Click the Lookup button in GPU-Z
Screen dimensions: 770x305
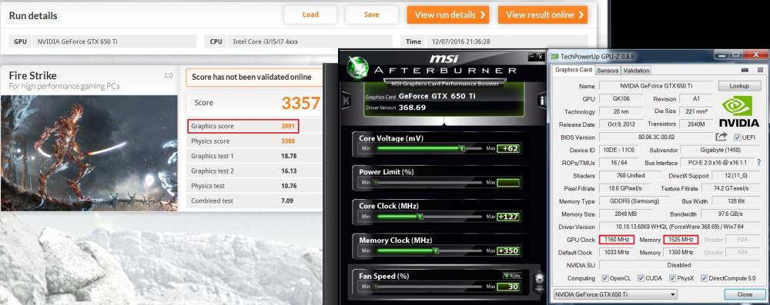tap(739, 86)
